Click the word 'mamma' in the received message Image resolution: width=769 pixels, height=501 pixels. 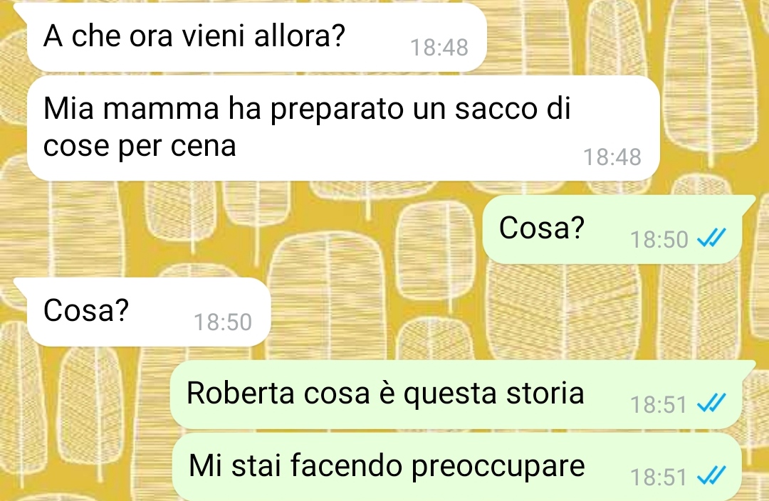pyautogui.click(x=161, y=108)
